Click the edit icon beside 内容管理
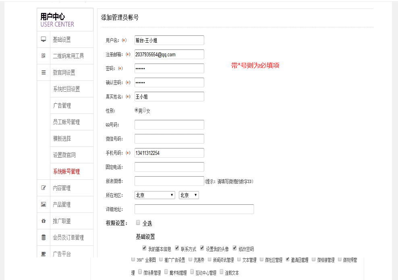The image size is (398, 280). coord(44,188)
